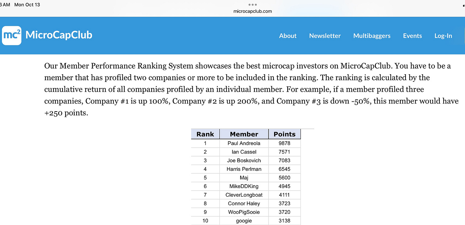The height and width of the screenshot is (225, 465).
Task: Select member name Joe Boskovich
Action: coord(244,160)
